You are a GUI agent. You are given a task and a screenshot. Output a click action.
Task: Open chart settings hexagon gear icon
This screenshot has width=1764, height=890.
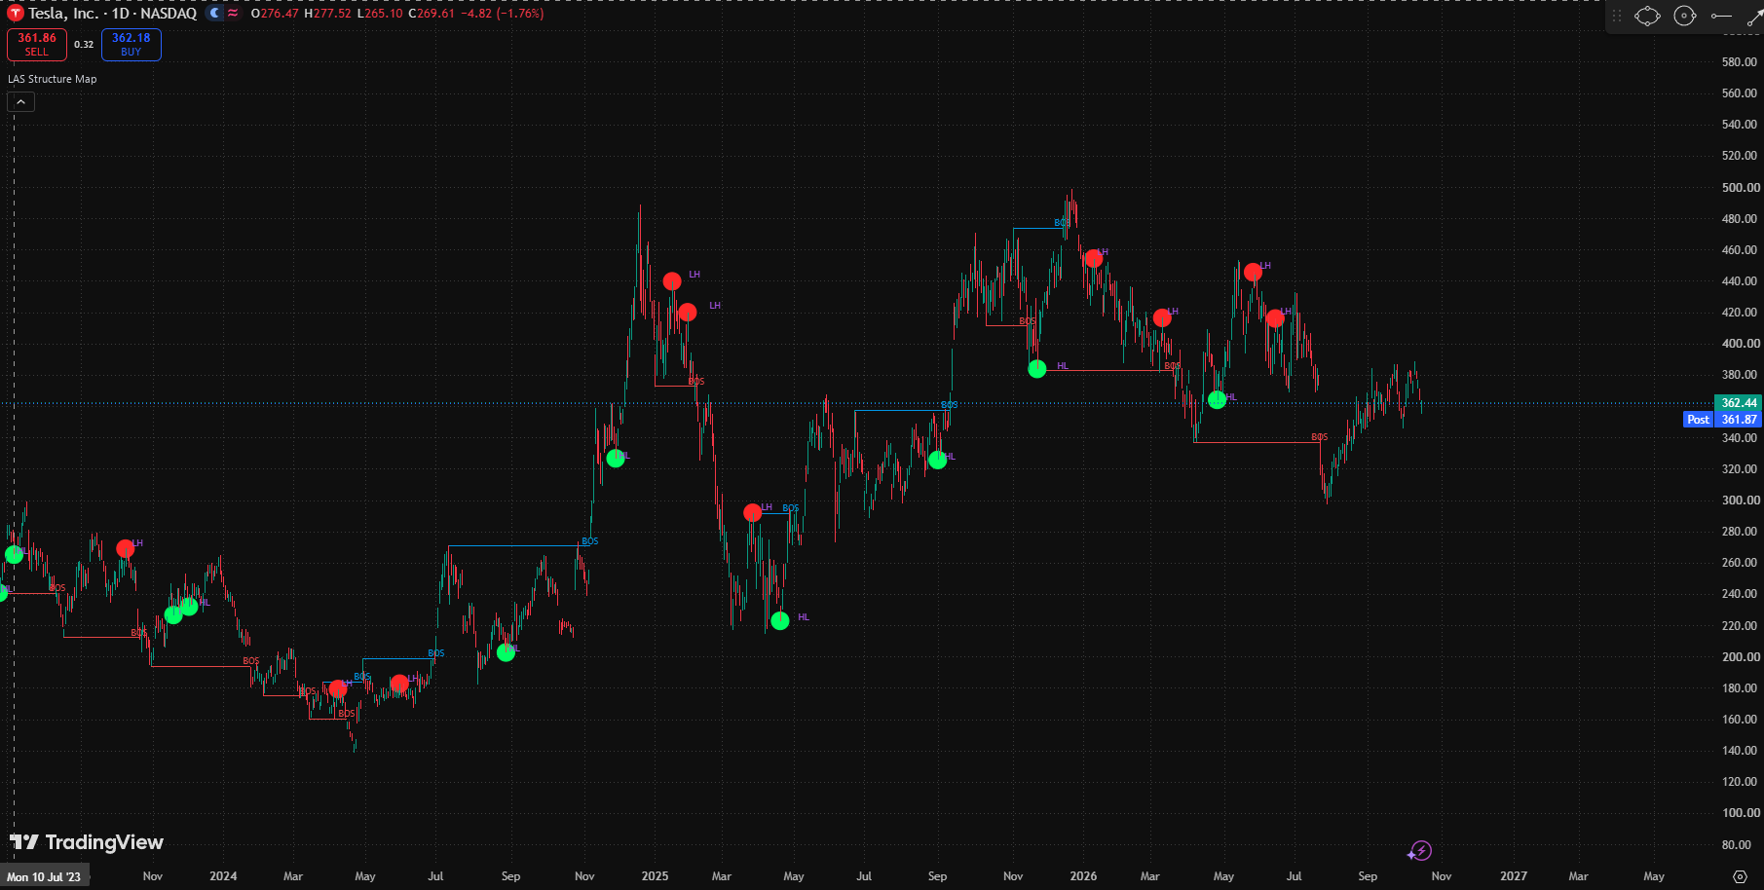click(1741, 876)
